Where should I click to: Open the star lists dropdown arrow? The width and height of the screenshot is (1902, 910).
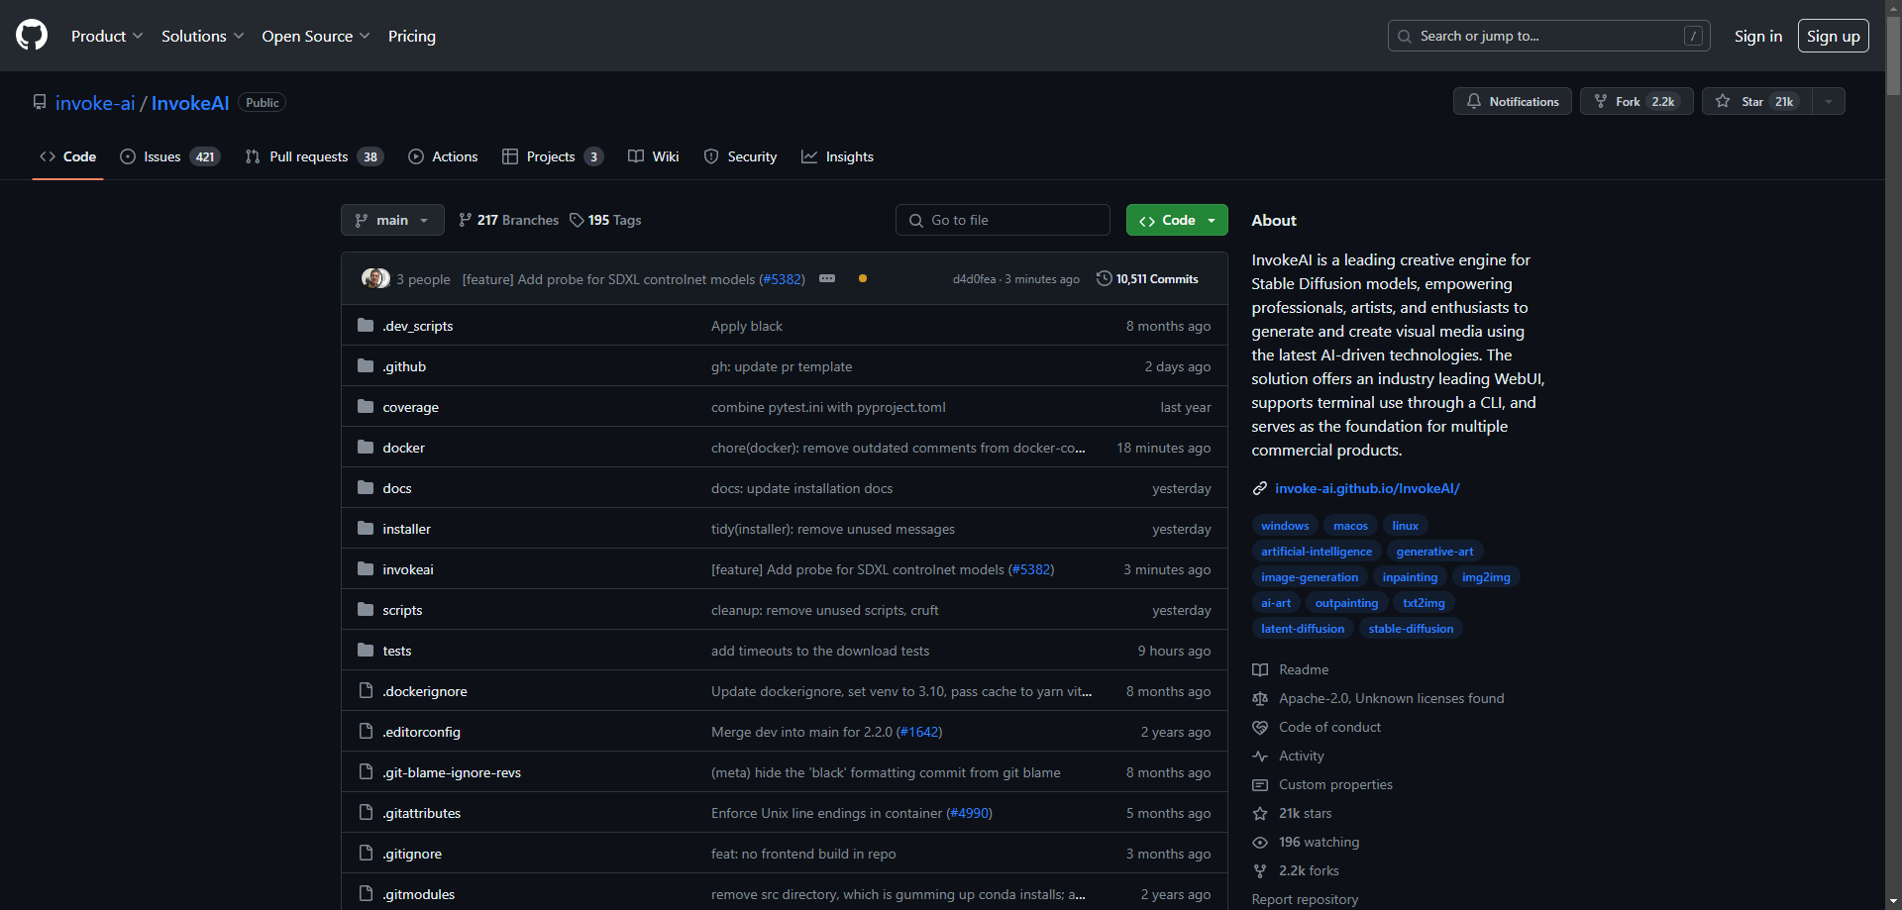coord(1829,101)
